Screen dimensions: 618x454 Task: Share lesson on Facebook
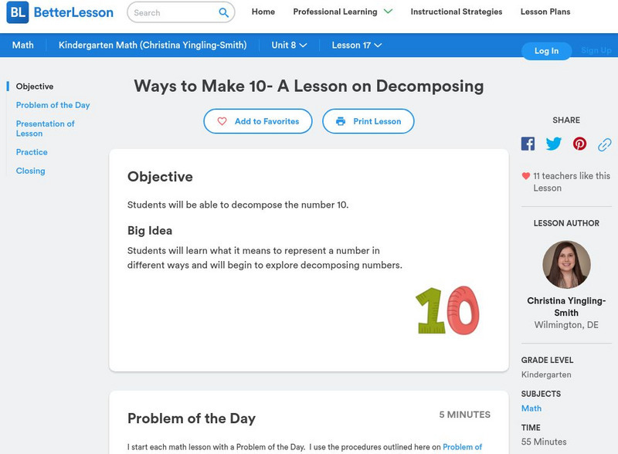point(528,144)
